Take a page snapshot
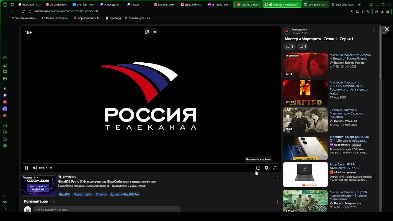This screenshot has width=393, height=221. coord(358,11)
